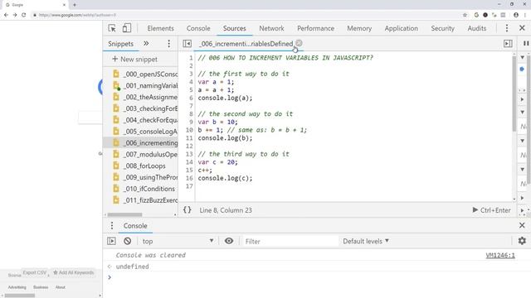The width and height of the screenshot is (531, 298).
Task: Click the snippets list horizontal scrollbar
Action: click(x=124, y=214)
